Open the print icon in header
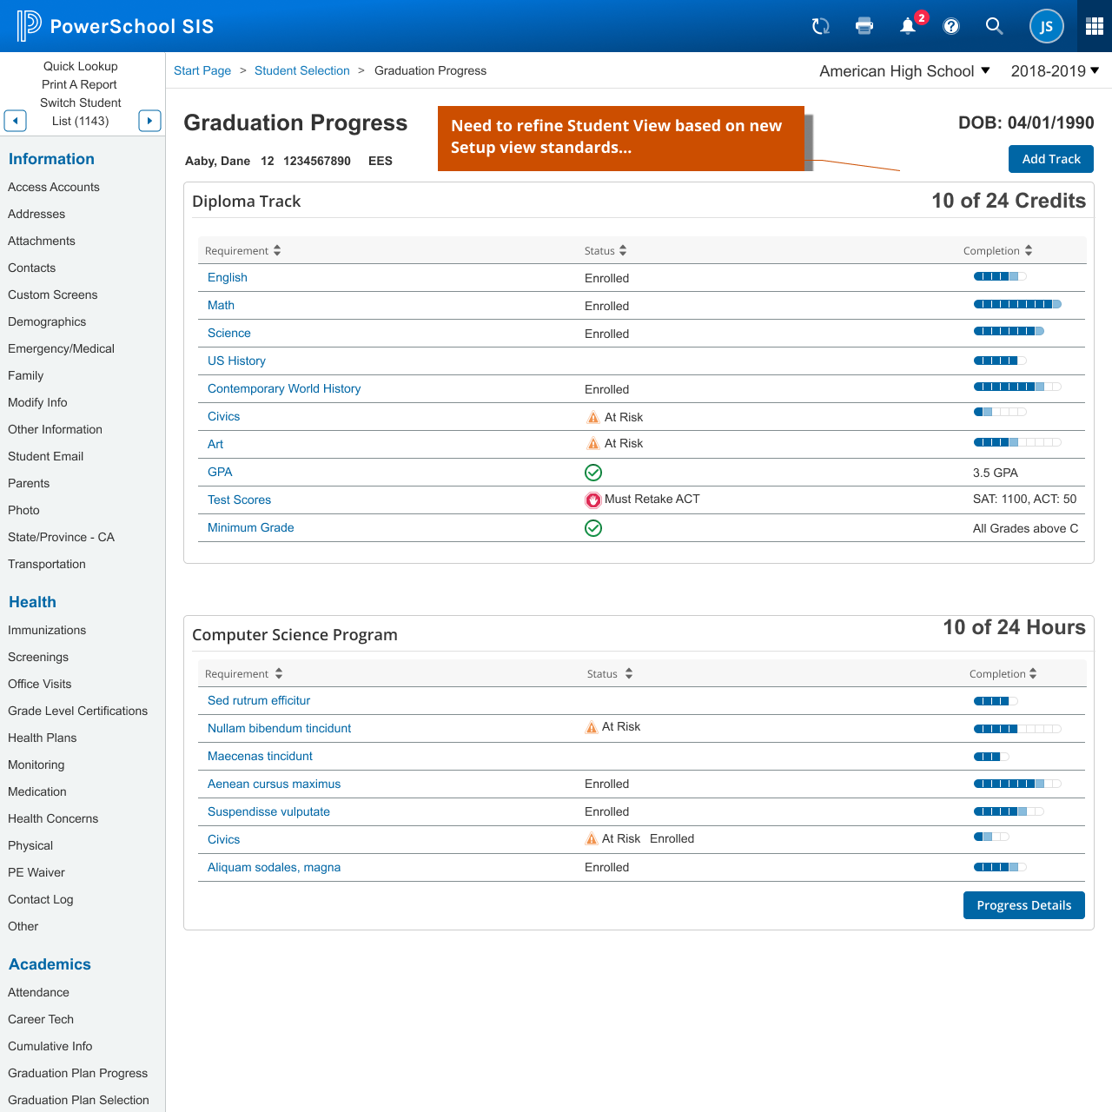This screenshot has height=1112, width=1112. click(x=864, y=26)
